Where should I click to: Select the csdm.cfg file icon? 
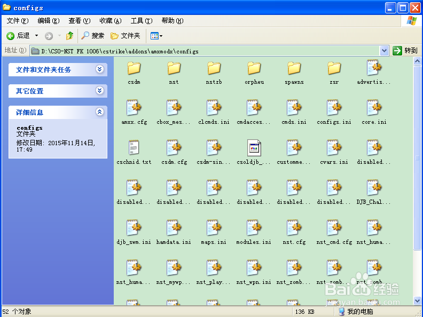click(174, 147)
